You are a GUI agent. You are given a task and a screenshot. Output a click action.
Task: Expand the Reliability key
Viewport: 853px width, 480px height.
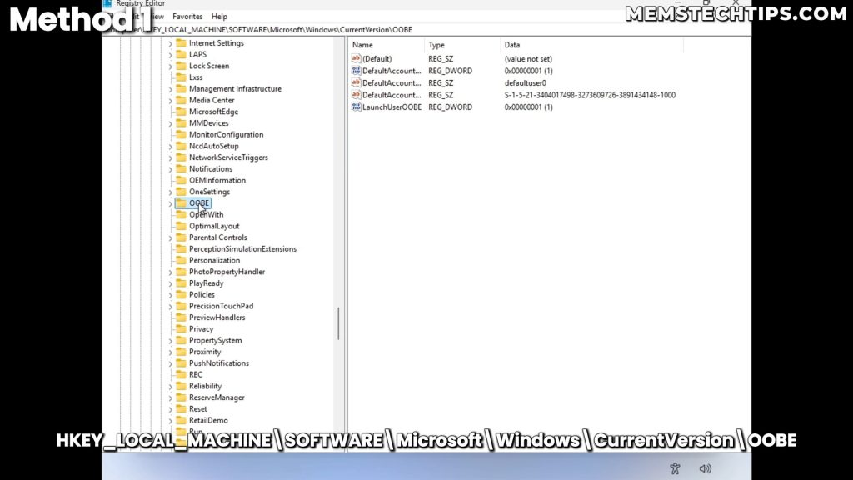[171, 386]
